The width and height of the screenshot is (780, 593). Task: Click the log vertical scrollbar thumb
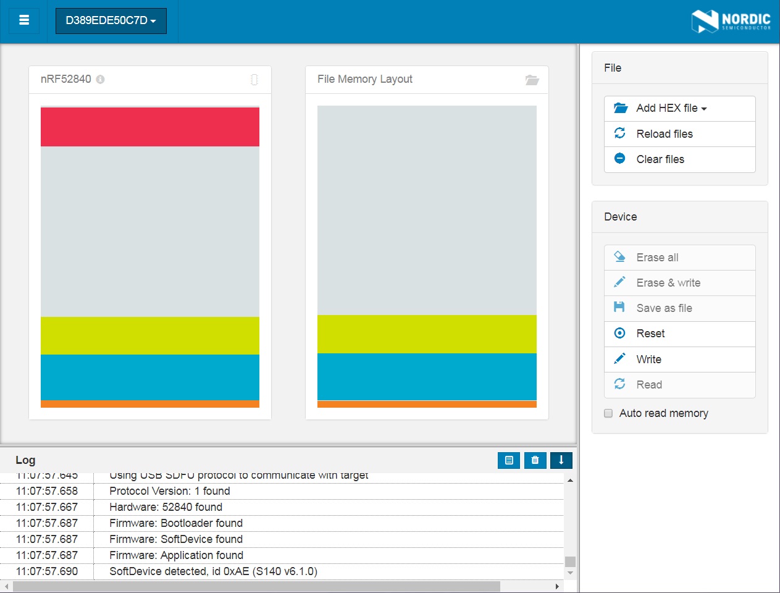[x=570, y=561]
